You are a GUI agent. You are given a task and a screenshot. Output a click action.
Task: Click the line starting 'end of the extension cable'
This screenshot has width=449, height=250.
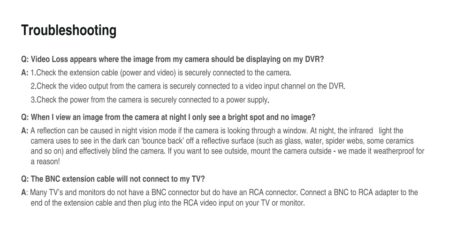[x=167, y=203]
